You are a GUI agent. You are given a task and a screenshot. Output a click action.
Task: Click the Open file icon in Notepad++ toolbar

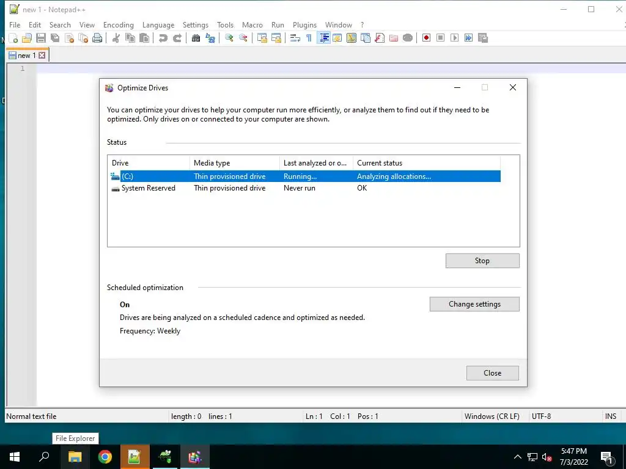click(27, 38)
